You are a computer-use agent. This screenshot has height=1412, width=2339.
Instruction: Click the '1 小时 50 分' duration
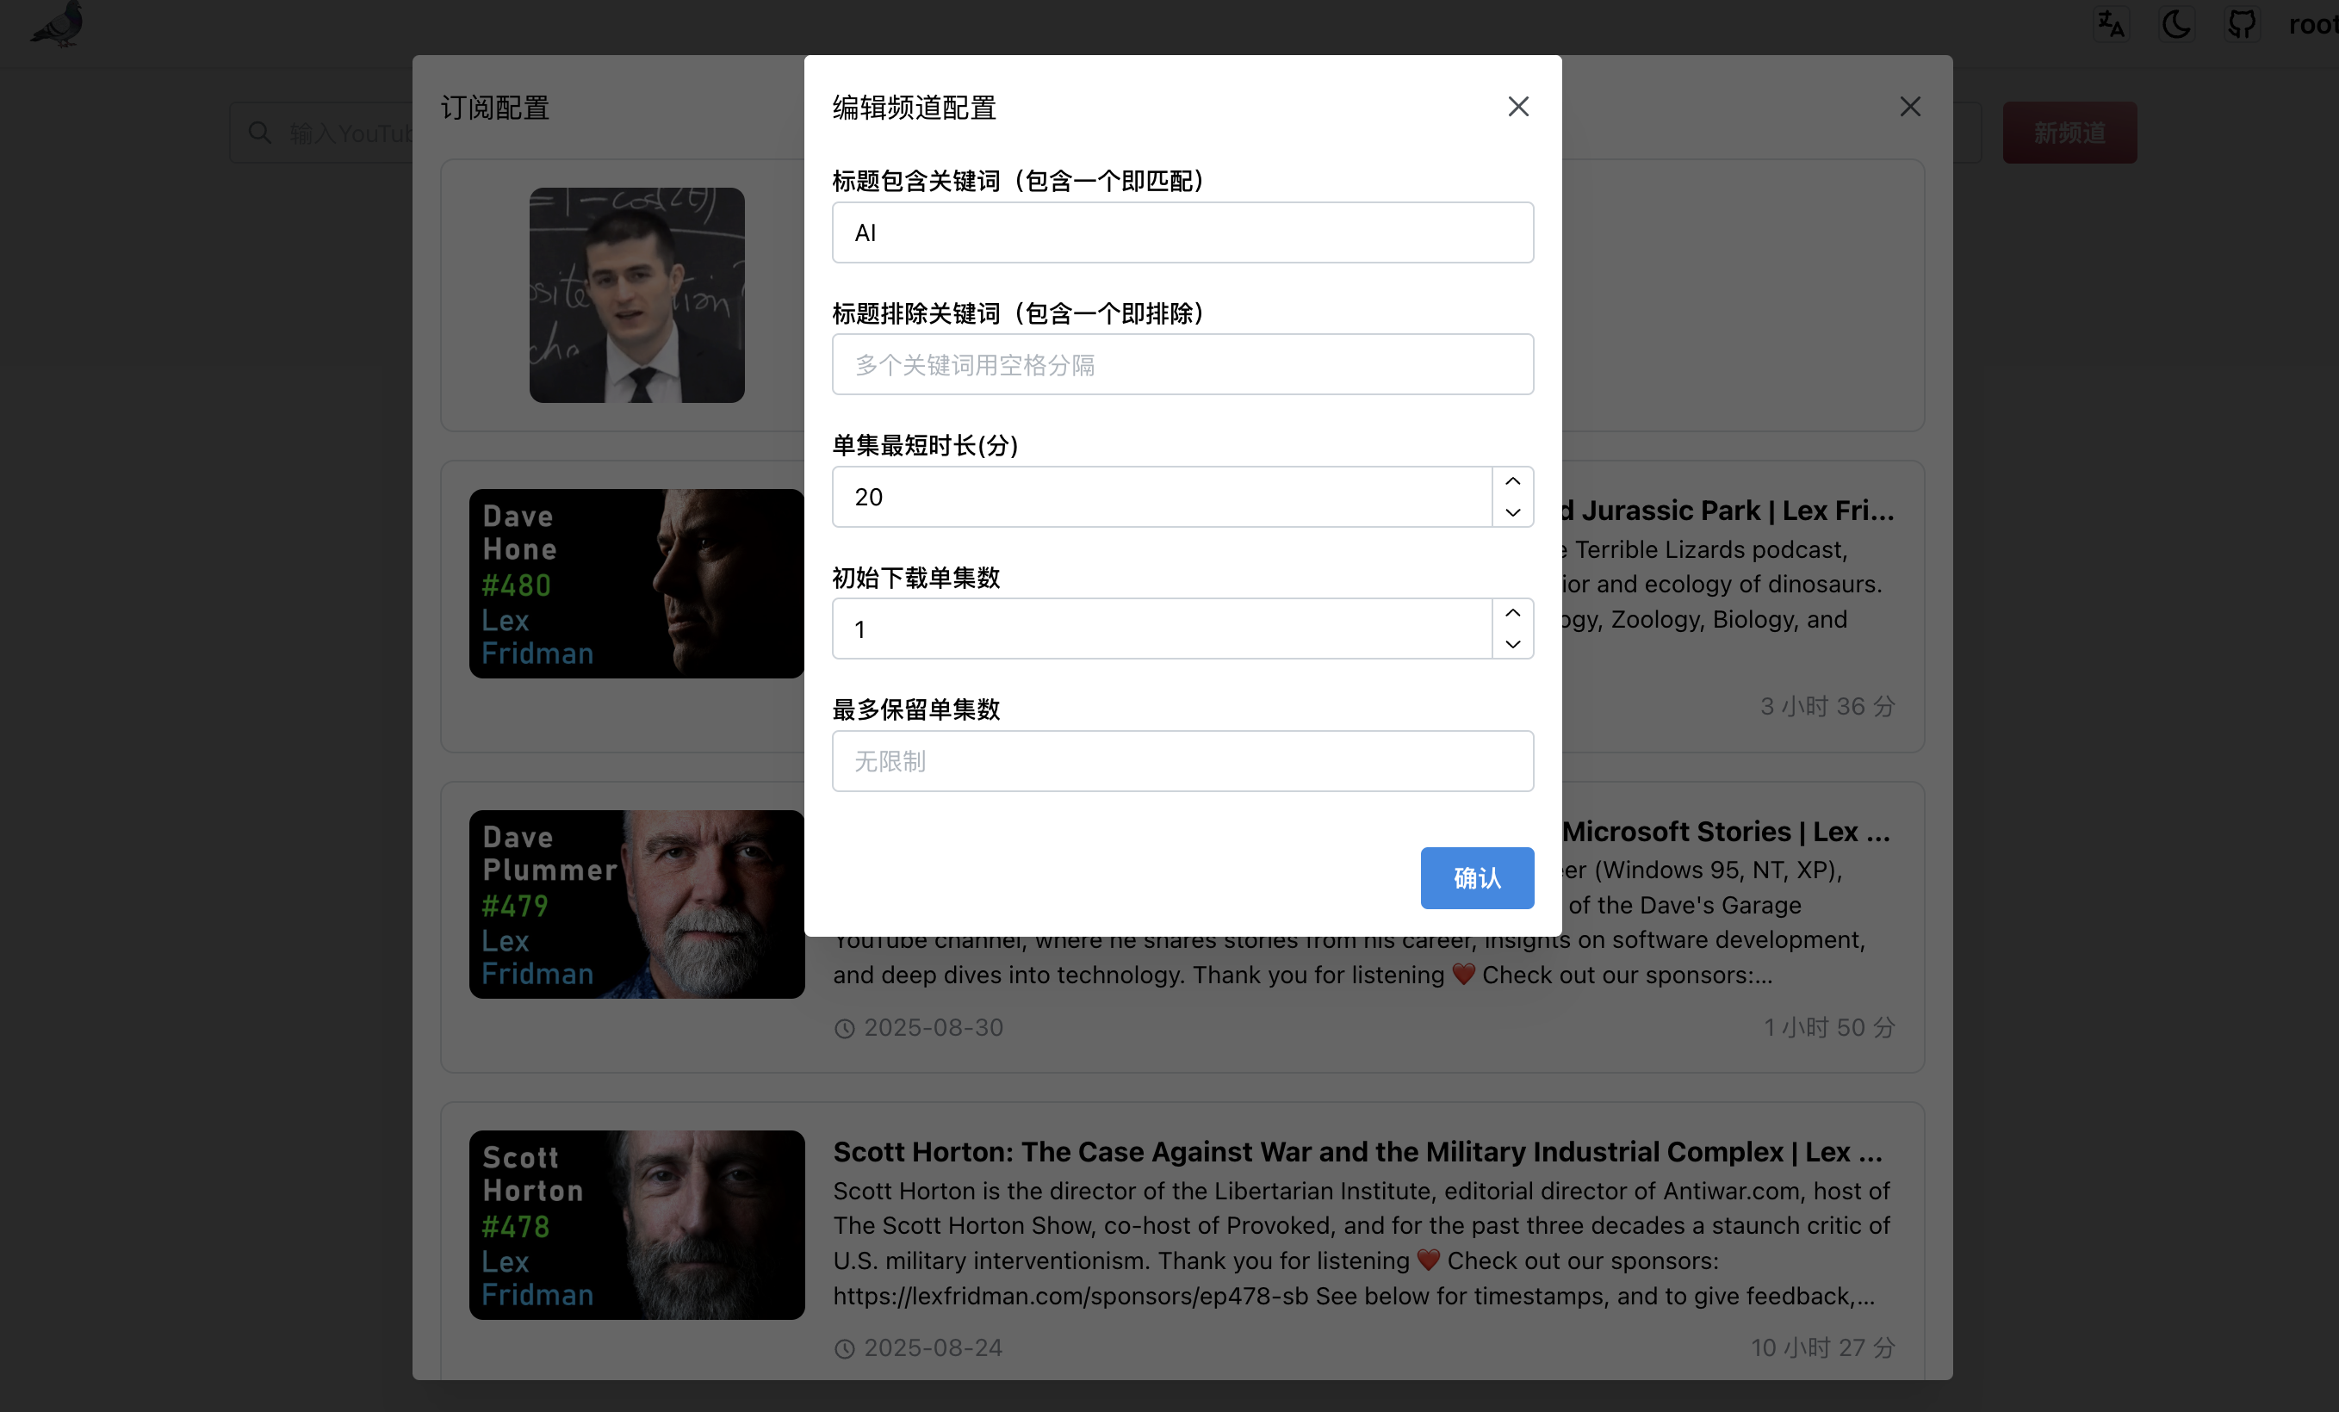(1829, 1028)
